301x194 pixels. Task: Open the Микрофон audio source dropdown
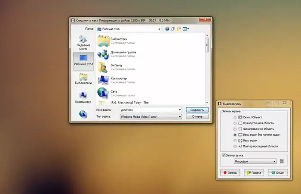coord(274,161)
